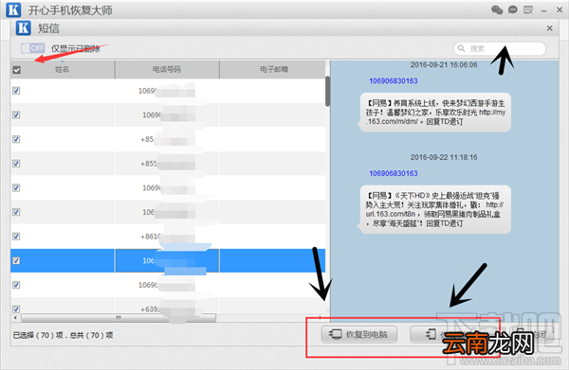
Task: Click the left arrow of horizontal scrollbar
Action: point(15,318)
